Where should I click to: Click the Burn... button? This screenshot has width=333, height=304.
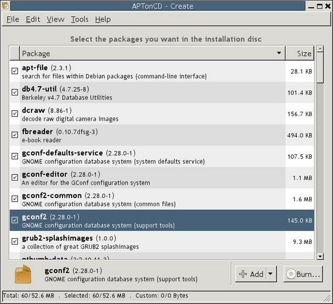[x=303, y=274]
